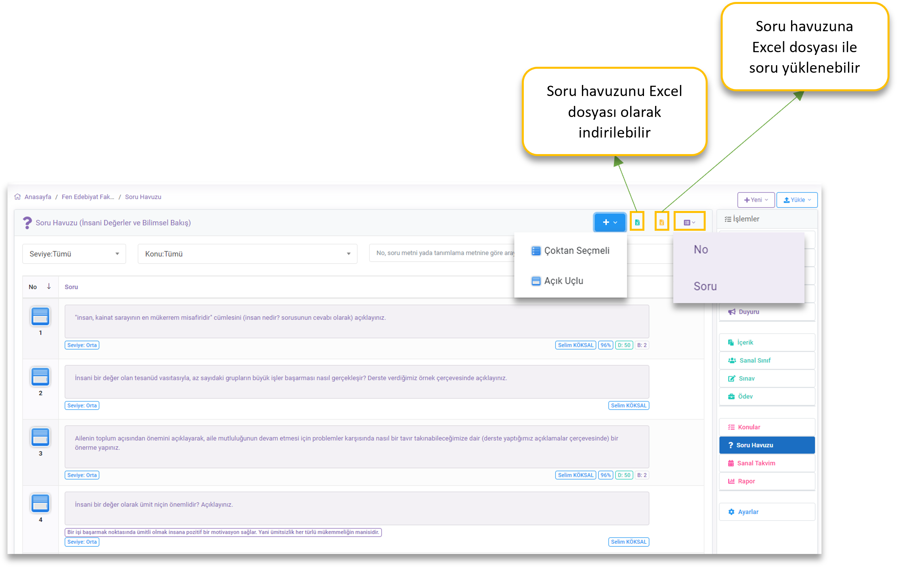Screen dimensions: 897x567
Task: Click the green Excel download icon
Action: (x=637, y=222)
